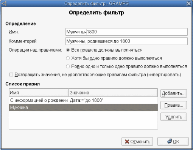Select 'Хотя бы одно правило' radio option
Screen dimensions: 193x150
[68, 58]
